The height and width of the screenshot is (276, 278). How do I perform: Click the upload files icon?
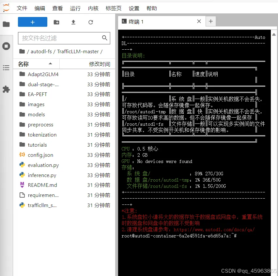(x=73, y=22)
